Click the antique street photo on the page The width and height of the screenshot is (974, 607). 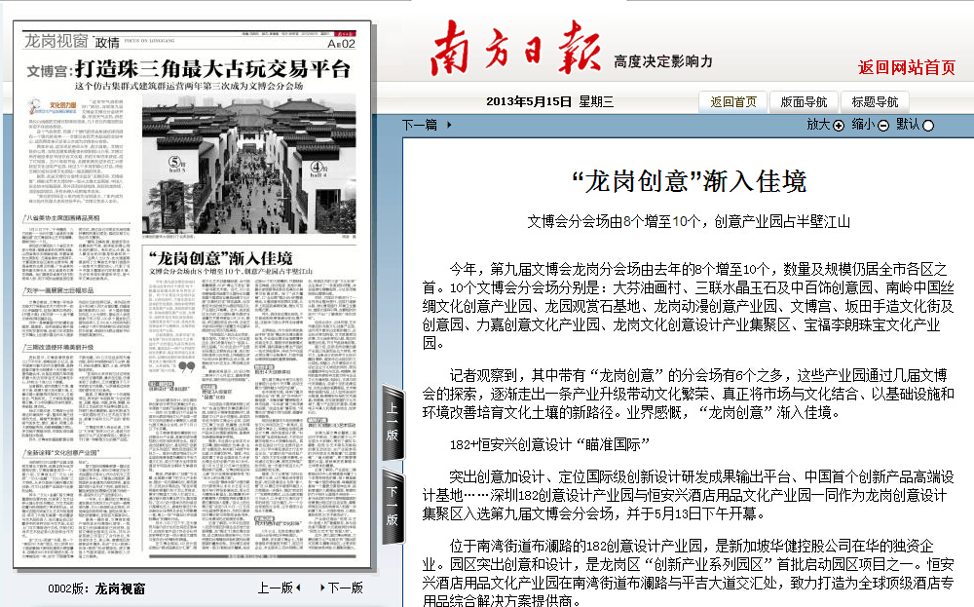point(248,165)
